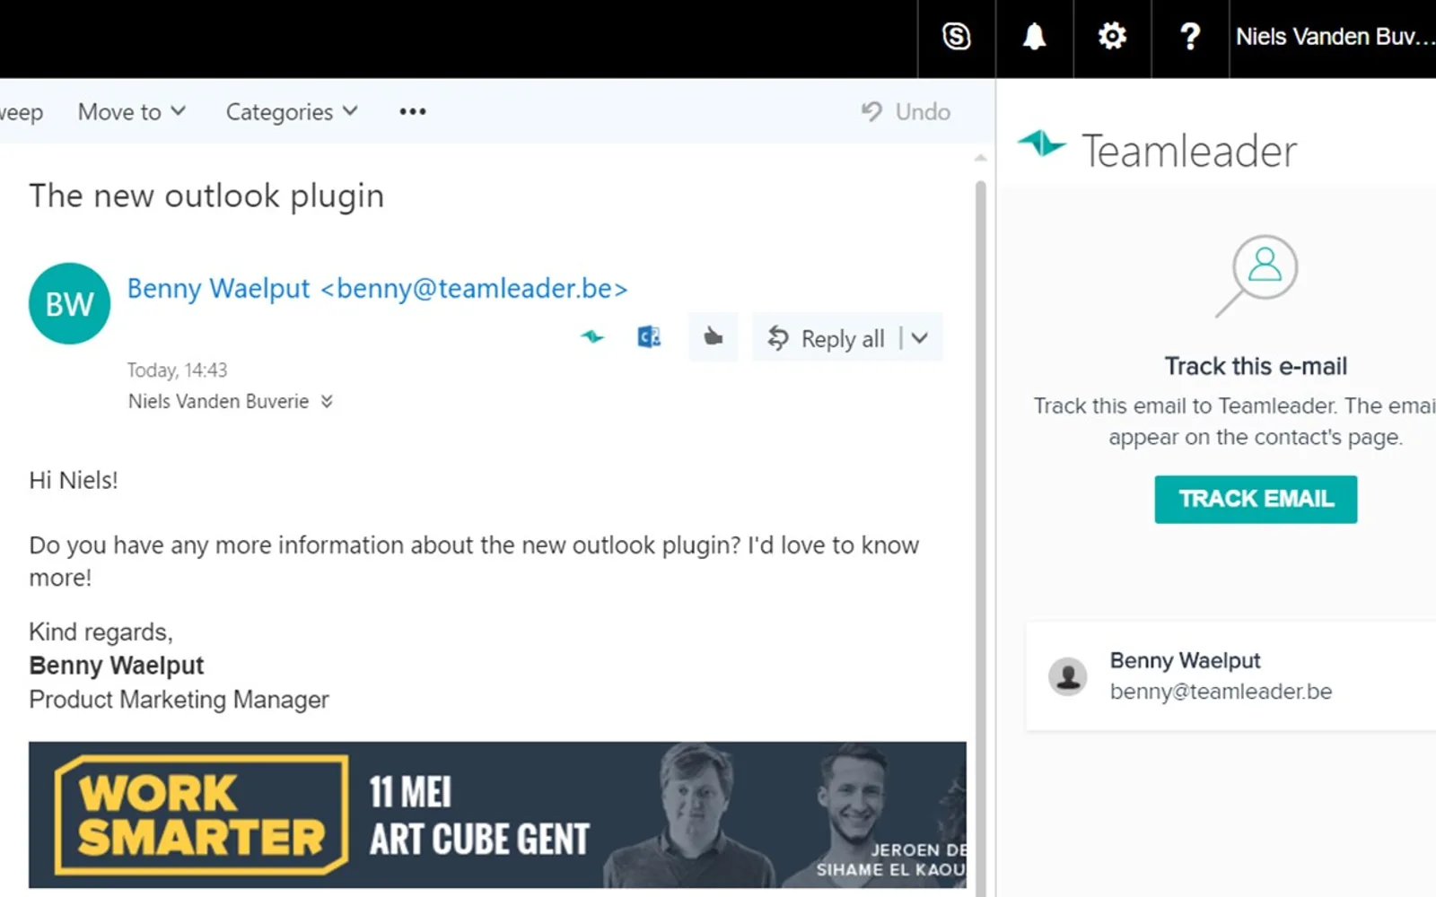Open notifications bell
The height and width of the screenshot is (897, 1436).
[x=1034, y=37]
